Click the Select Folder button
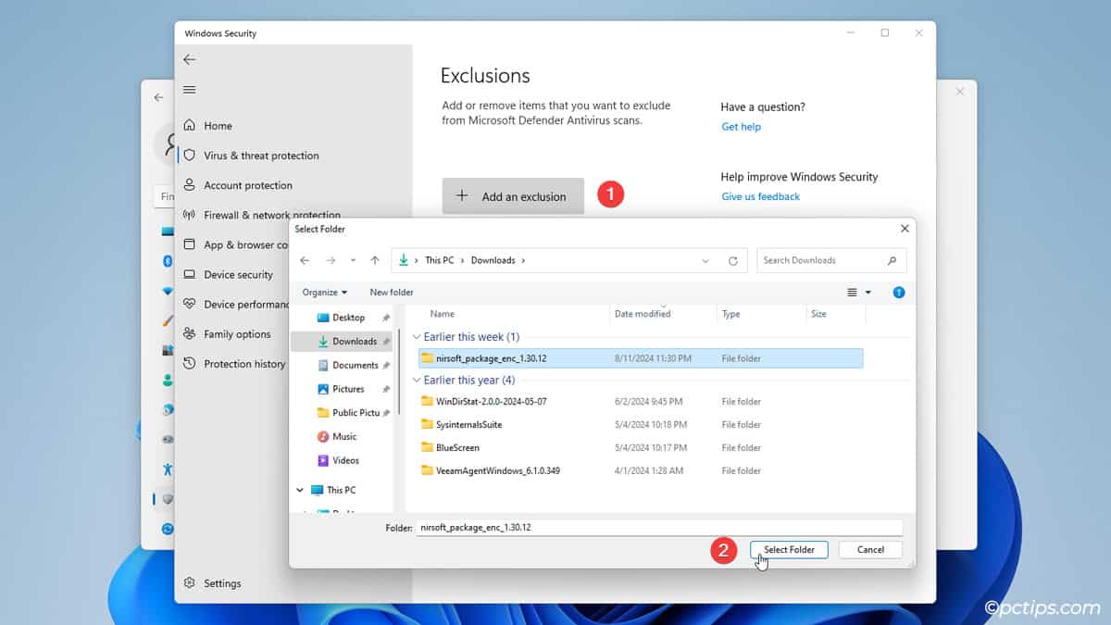This screenshot has width=1111, height=625. click(789, 549)
